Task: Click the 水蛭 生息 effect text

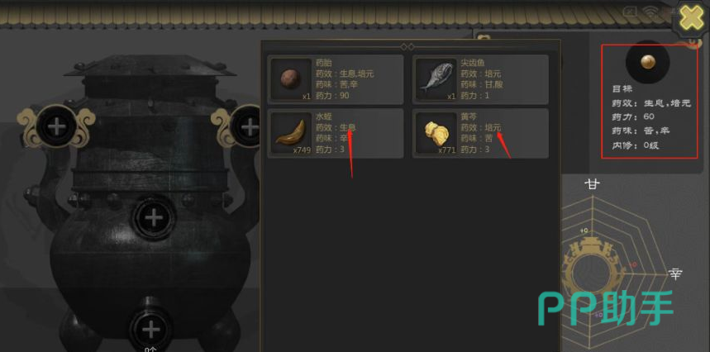Action: click(348, 128)
